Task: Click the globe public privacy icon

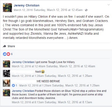Action: [86, 10]
